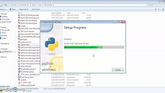Select TeamViewer_Setup application icon
Screen dimensions: 165x93
pyautogui.click(x=19, y=77)
